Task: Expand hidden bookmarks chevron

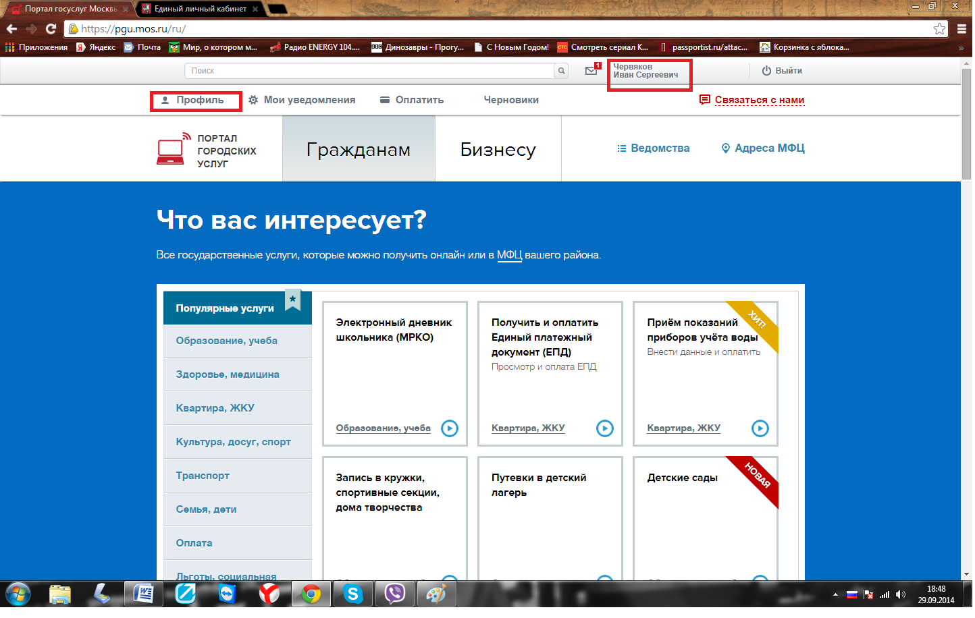Action: tap(961, 48)
